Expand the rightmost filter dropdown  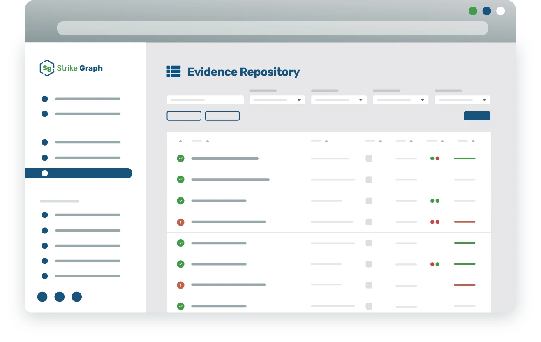click(x=462, y=100)
